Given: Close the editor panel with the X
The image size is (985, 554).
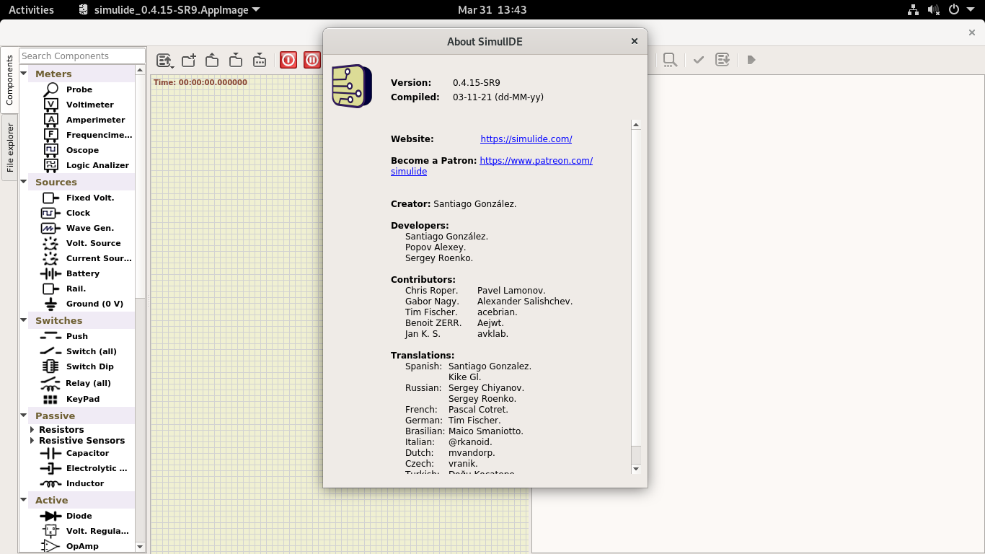Looking at the screenshot, I should [972, 32].
